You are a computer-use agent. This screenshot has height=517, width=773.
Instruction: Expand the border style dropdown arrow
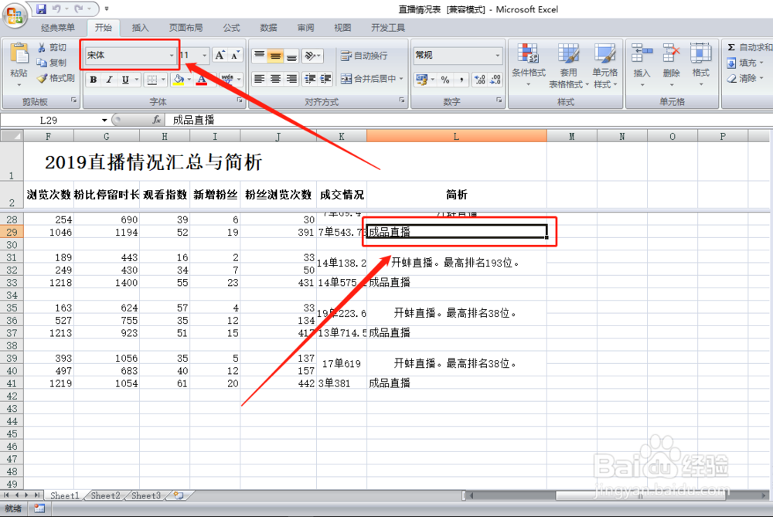[163, 79]
